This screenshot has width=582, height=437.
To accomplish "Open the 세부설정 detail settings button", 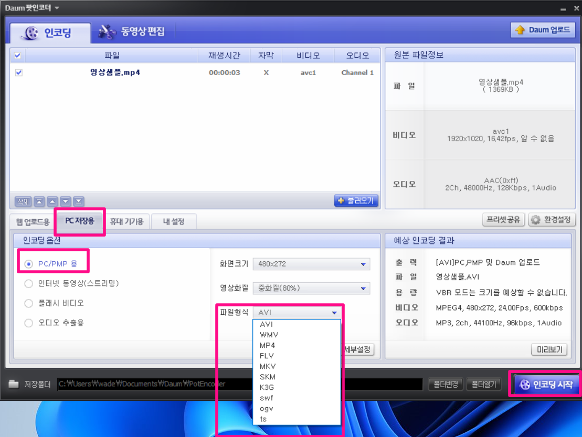I will (x=357, y=349).
